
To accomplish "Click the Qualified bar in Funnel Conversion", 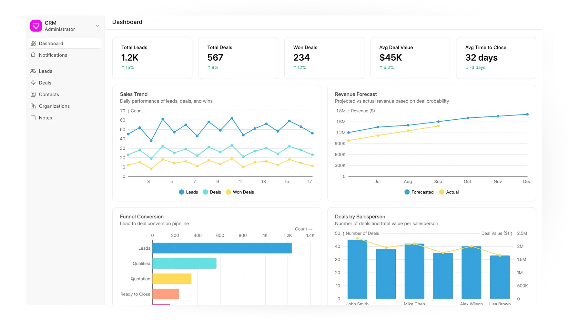I will (x=184, y=264).
